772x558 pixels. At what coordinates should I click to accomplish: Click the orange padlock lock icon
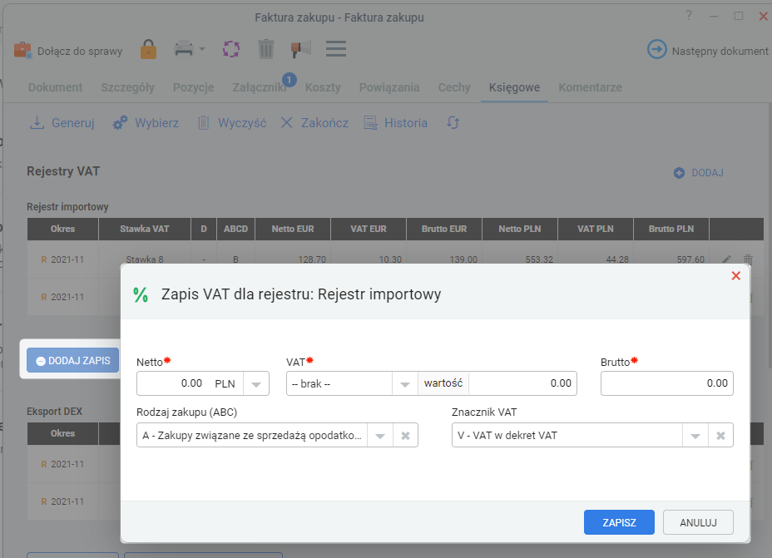tap(148, 49)
